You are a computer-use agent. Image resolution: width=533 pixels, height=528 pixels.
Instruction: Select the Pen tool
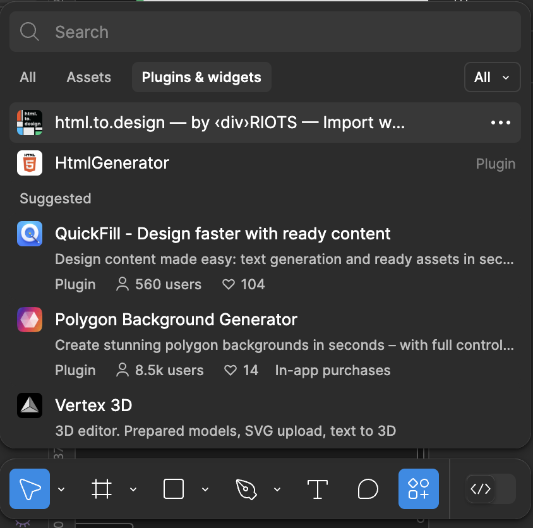coord(246,489)
